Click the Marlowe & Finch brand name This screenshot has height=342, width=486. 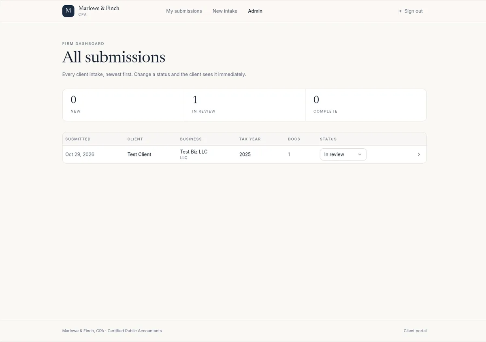click(99, 8)
